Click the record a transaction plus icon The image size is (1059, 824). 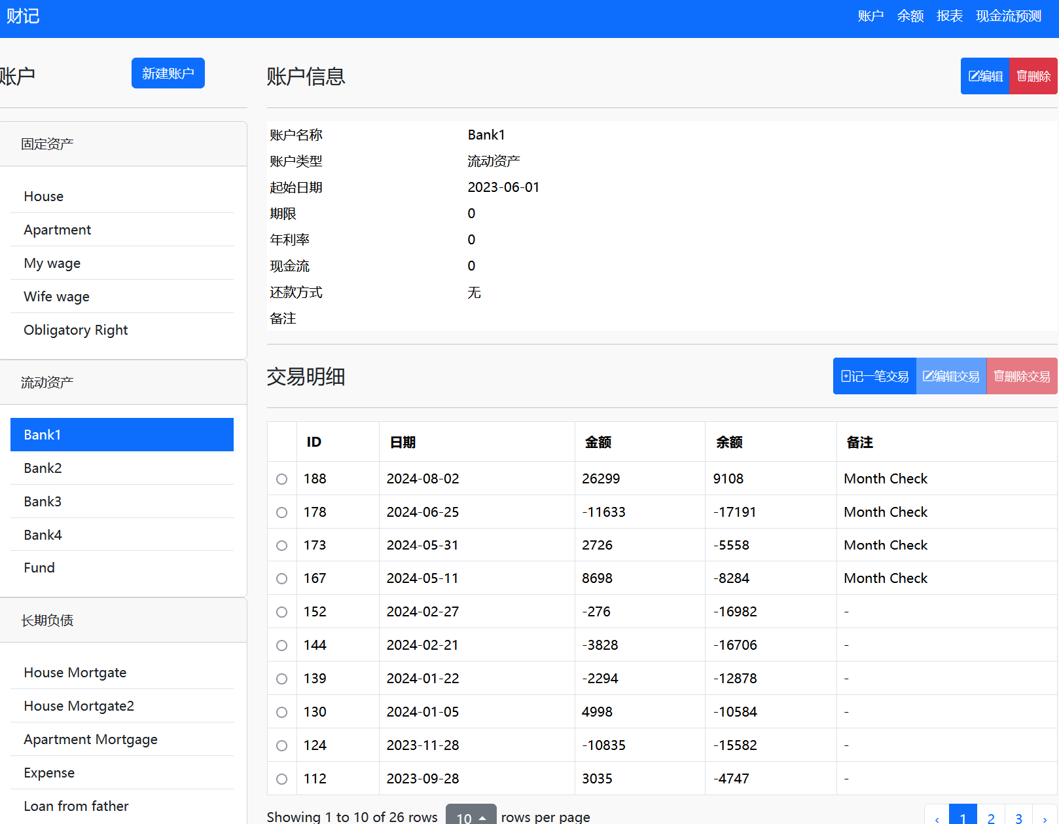pyautogui.click(x=846, y=377)
